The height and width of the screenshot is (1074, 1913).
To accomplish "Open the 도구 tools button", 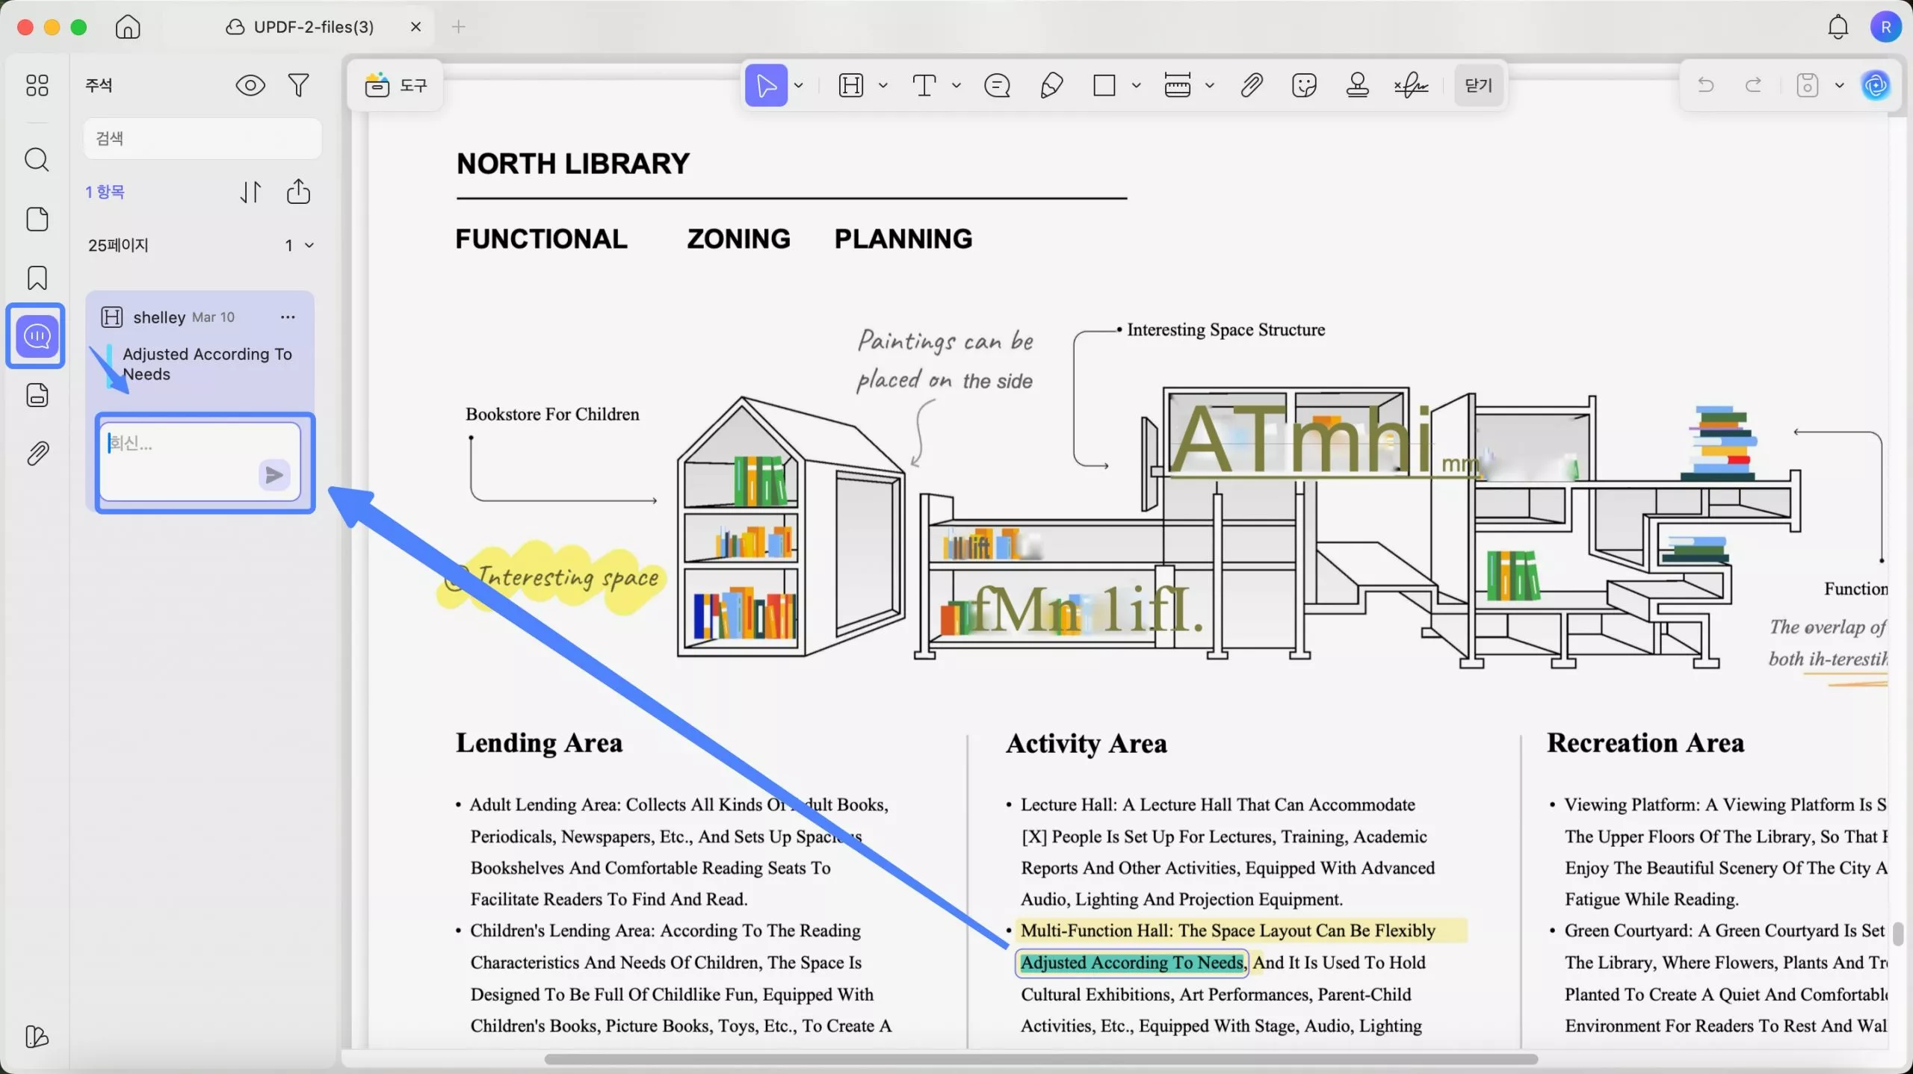I will point(396,85).
